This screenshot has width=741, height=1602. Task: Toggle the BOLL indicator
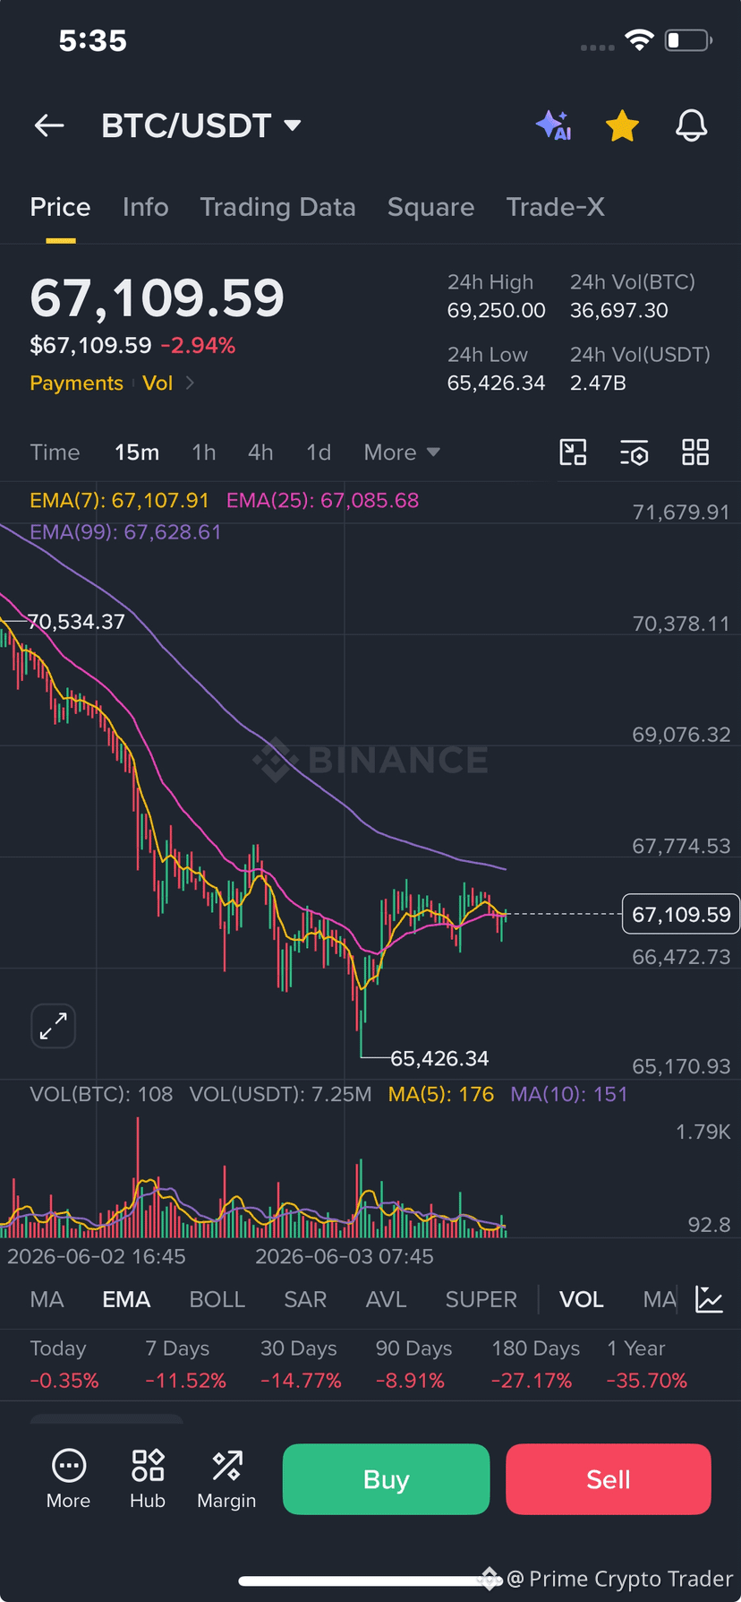(217, 1299)
